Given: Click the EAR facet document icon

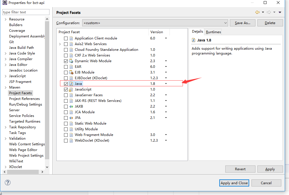Looking at the screenshot, I should (71, 67).
